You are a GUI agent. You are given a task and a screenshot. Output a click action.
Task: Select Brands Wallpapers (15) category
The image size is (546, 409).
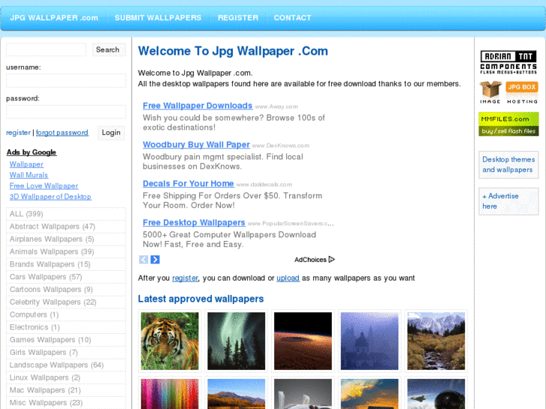click(66, 264)
